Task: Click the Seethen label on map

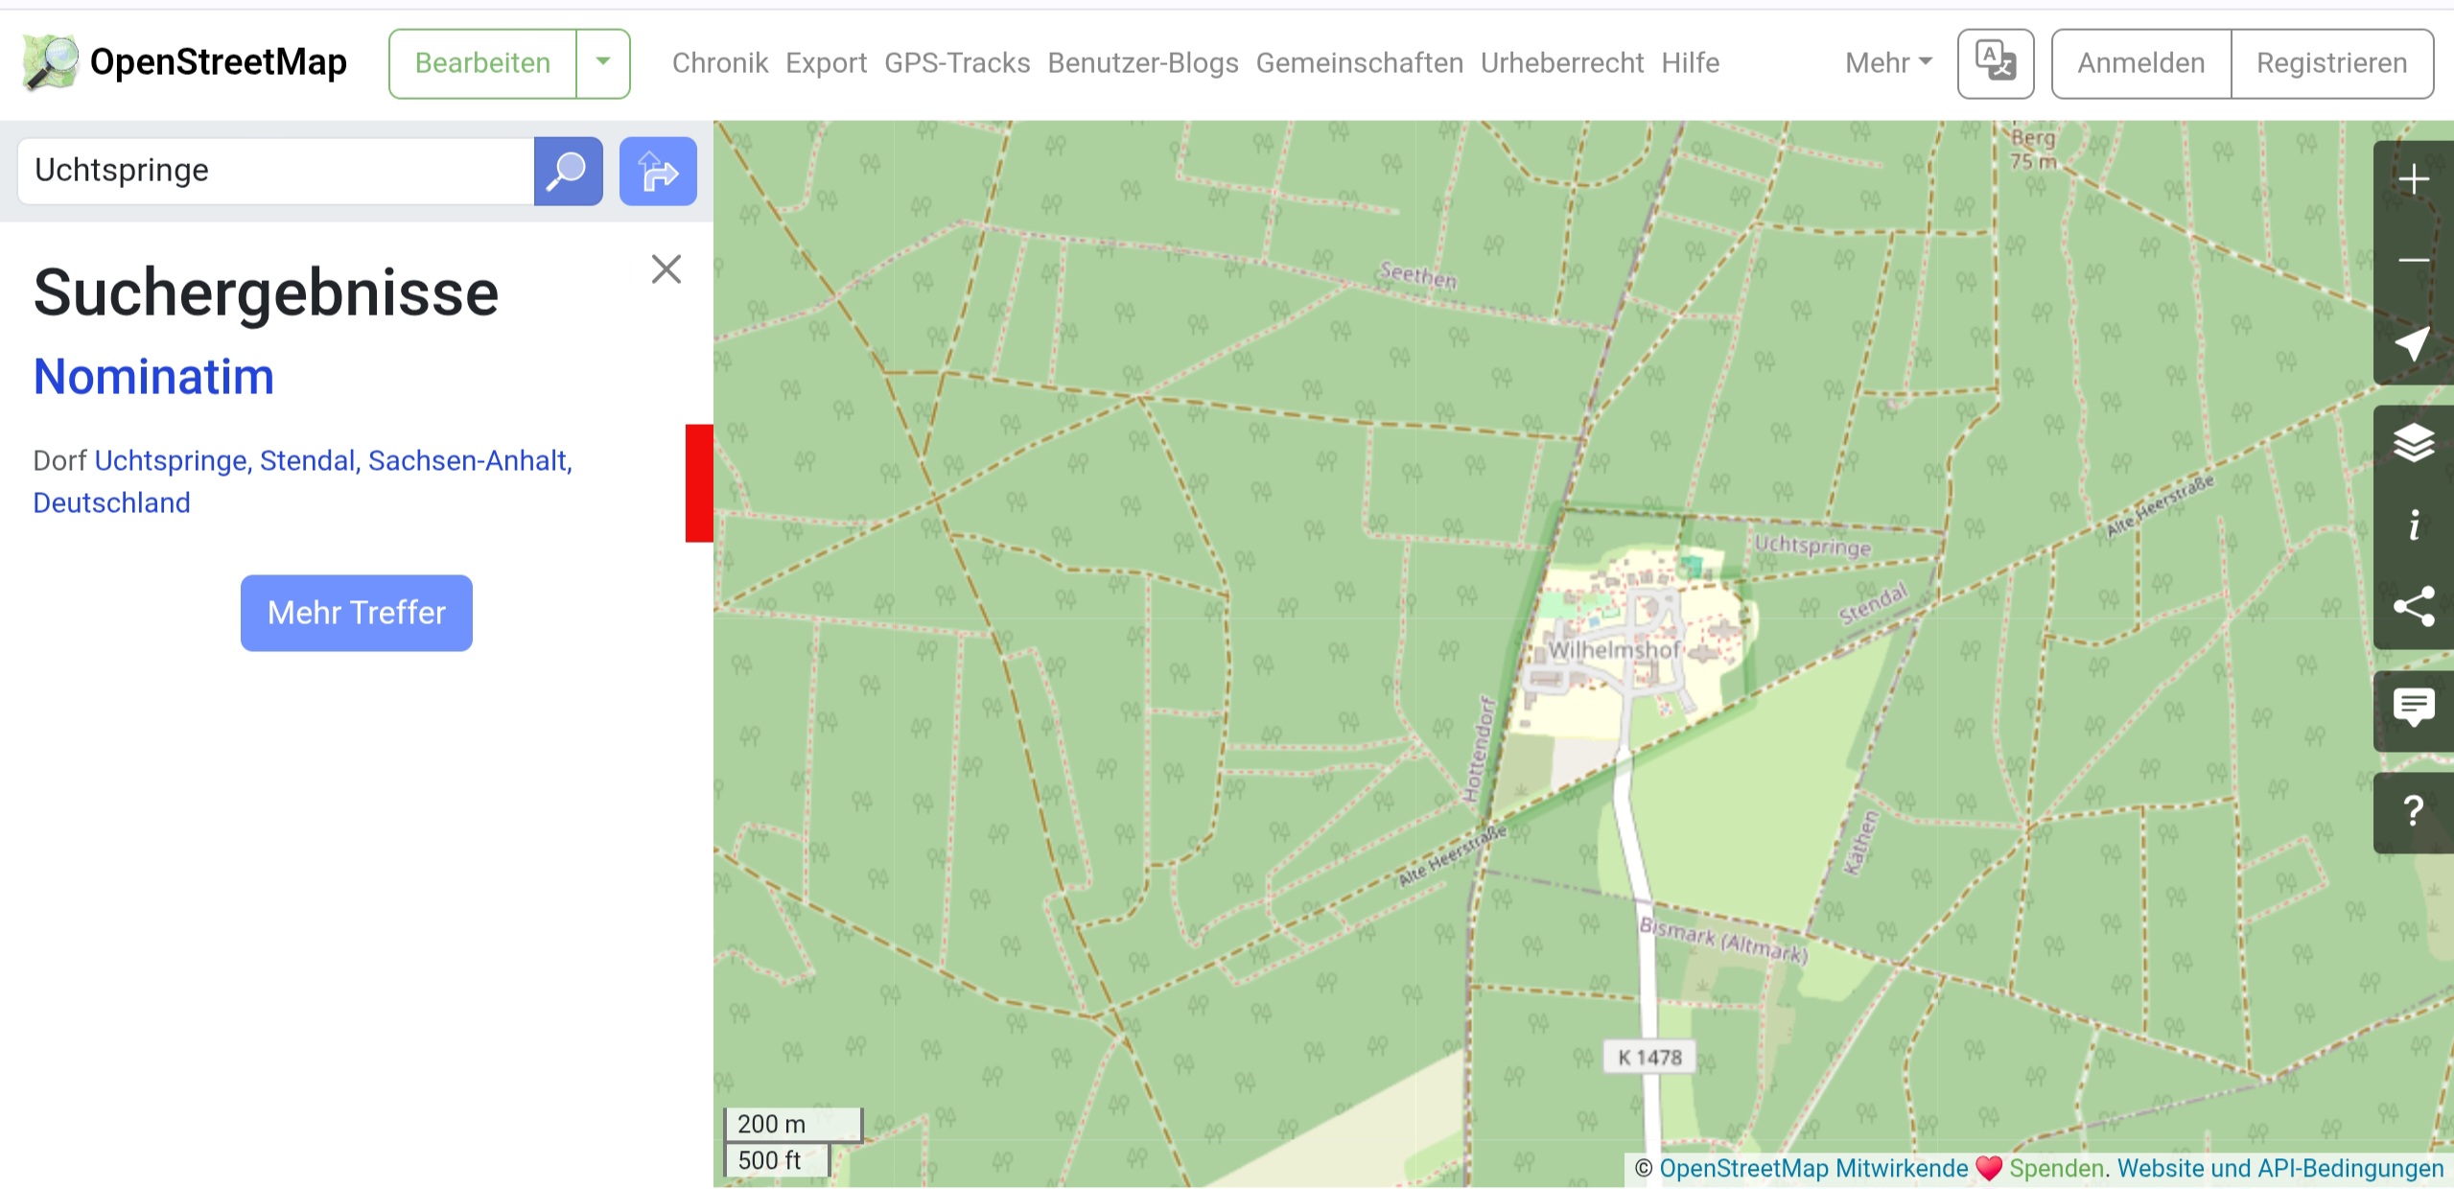Action: (1418, 275)
